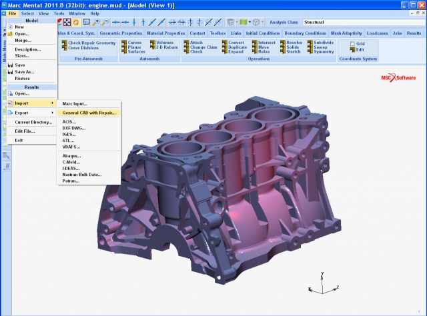Screen dimensions: 427x316
Task: Click the Check/Repair Geometry icon
Action: (x=64, y=43)
